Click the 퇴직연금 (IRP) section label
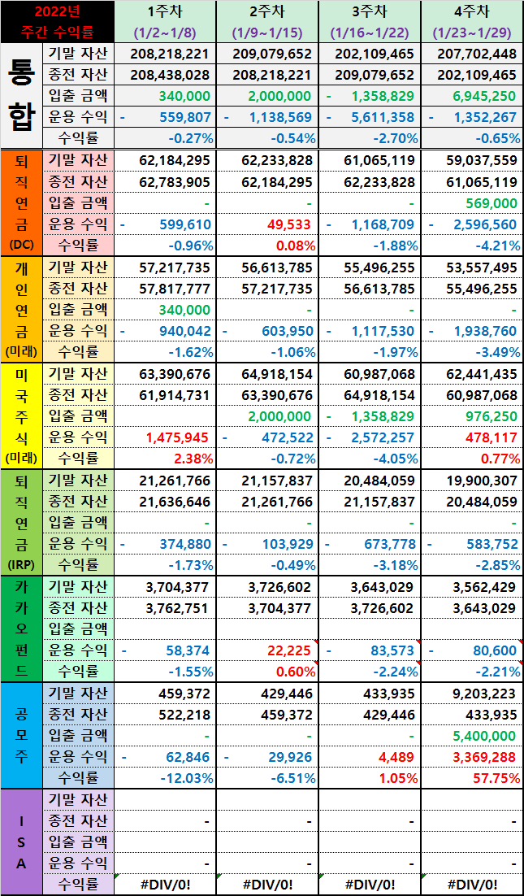The width and height of the screenshot is (524, 896). click(21, 522)
